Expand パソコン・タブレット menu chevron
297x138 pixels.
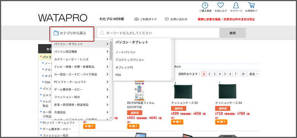click(107, 44)
